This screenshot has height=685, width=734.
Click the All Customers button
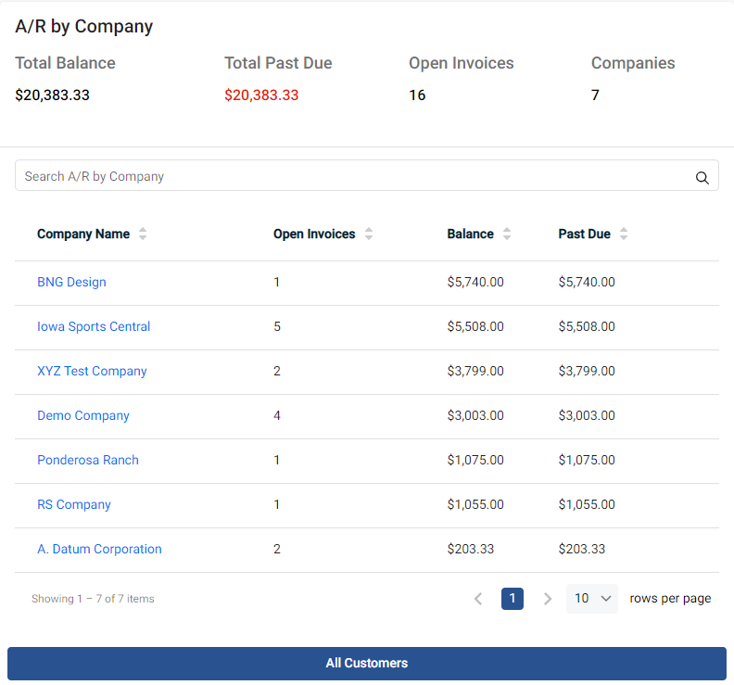pos(367,664)
